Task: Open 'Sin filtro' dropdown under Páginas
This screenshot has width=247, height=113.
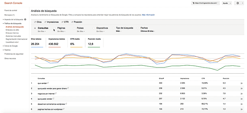Action: [61, 31]
